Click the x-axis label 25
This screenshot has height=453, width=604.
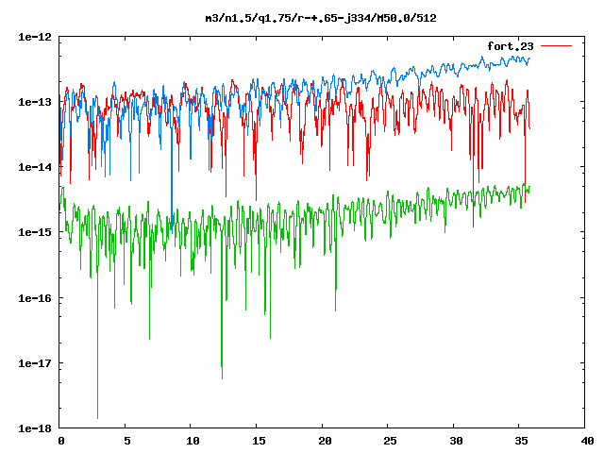(x=390, y=441)
